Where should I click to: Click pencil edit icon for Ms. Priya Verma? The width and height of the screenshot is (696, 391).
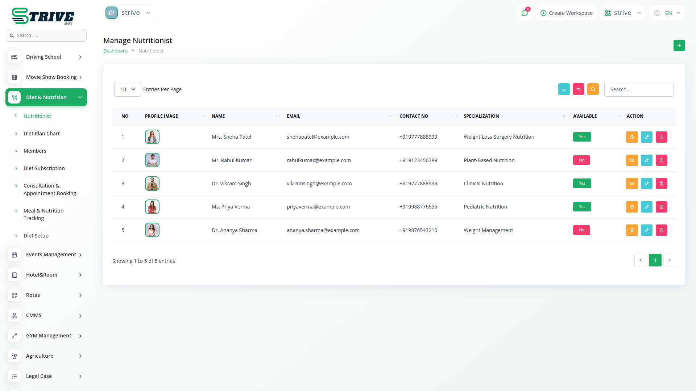pyautogui.click(x=646, y=207)
